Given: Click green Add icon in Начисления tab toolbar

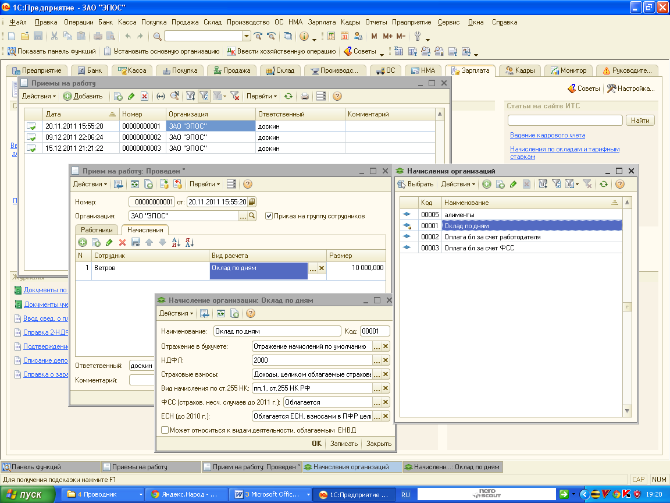Looking at the screenshot, I should pyautogui.click(x=83, y=243).
